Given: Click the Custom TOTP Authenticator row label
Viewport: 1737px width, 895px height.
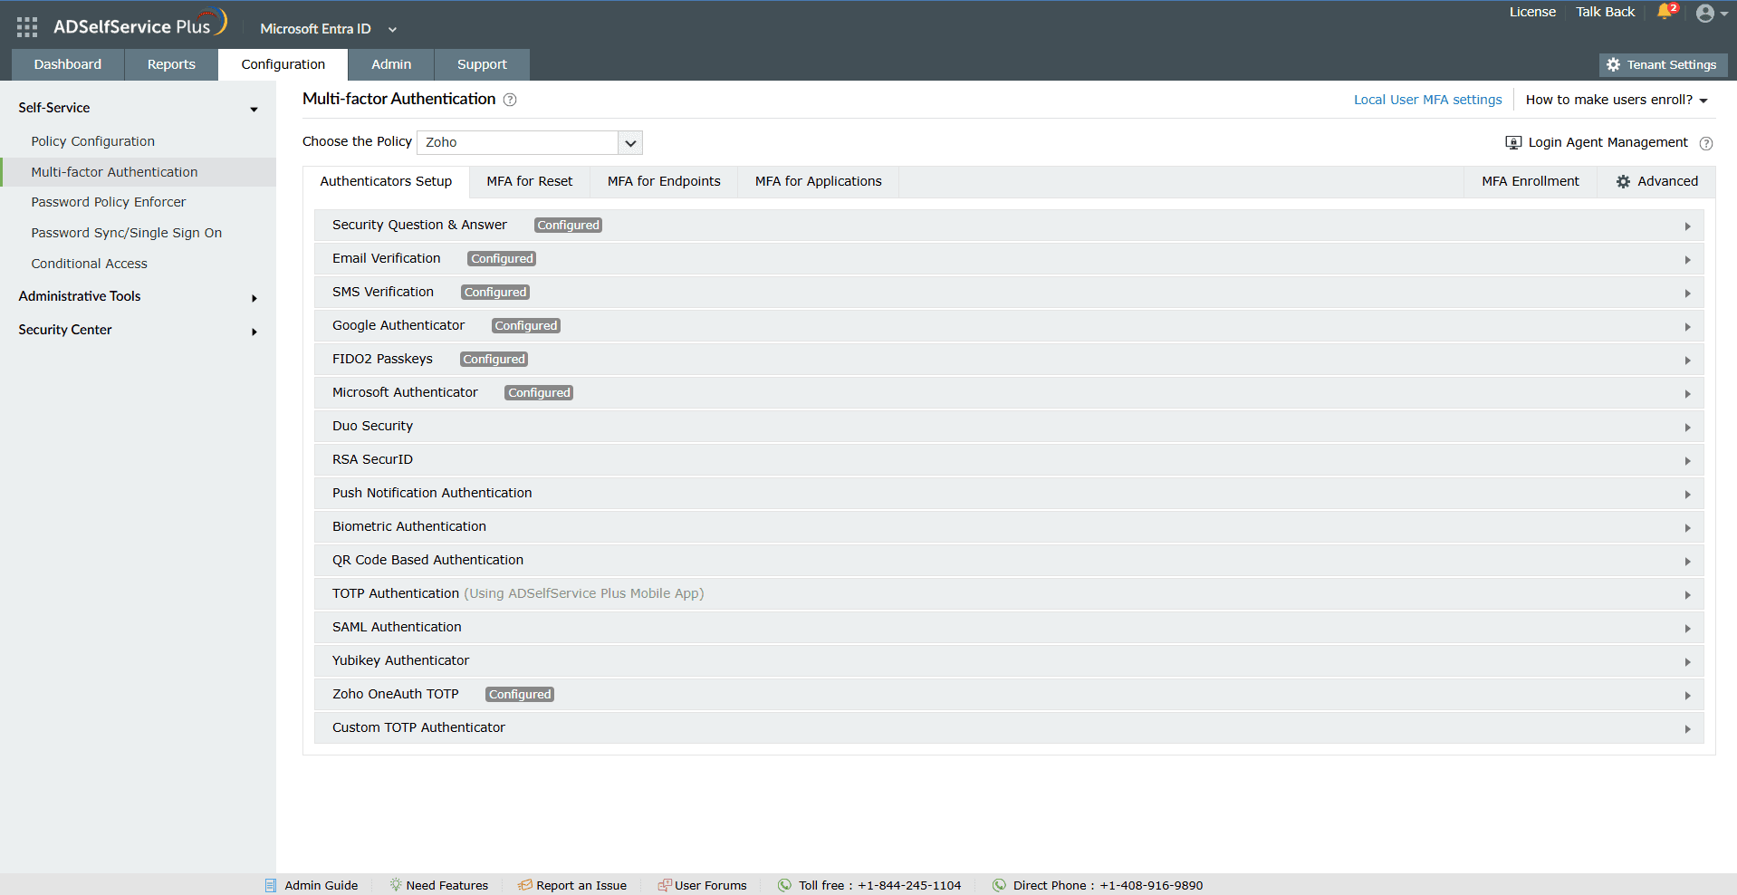Looking at the screenshot, I should tap(418, 727).
